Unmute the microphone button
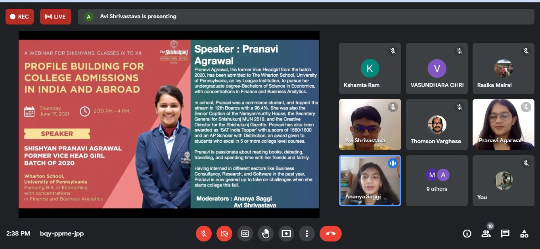Viewport: 540px width, 249px height. tap(204, 234)
